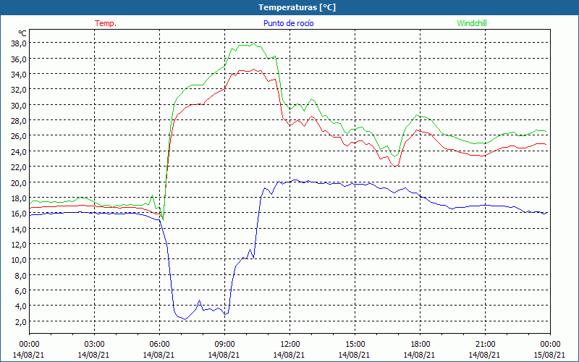Screen dimensions: 579x362
Task: Select the blue Punto de rocío legend label
Action: 288,23
